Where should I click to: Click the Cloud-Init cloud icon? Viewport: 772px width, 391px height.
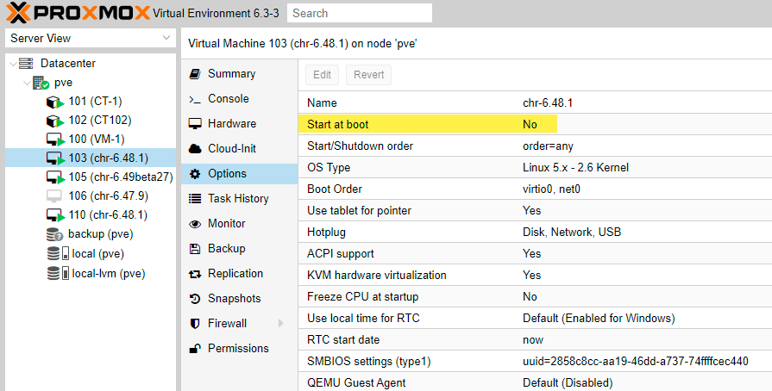194,149
